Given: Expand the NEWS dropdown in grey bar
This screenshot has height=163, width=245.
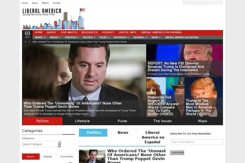Looking at the screenshot, I should (x=156, y=37).
